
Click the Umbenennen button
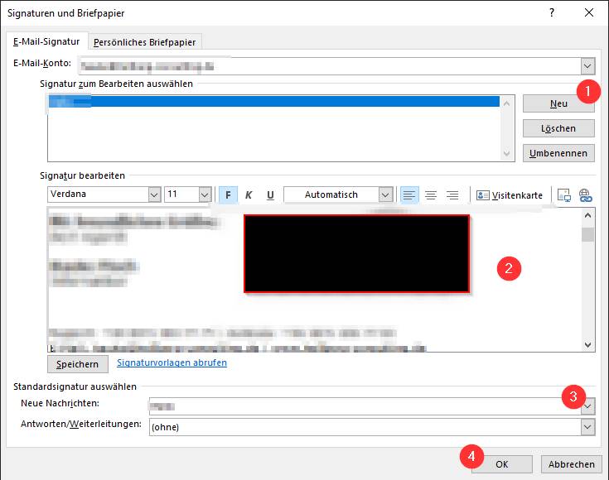pos(558,153)
